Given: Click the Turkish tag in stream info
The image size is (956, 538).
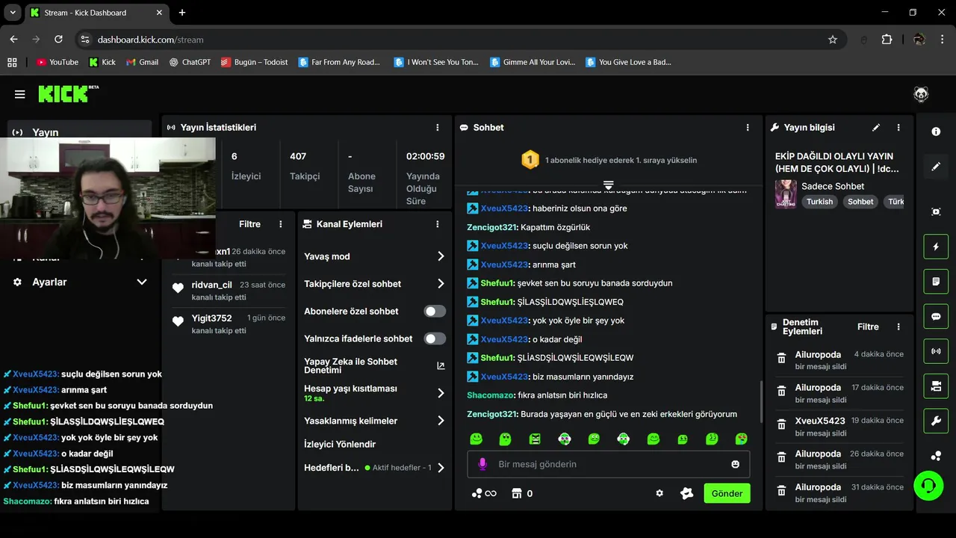Looking at the screenshot, I should 819,202.
